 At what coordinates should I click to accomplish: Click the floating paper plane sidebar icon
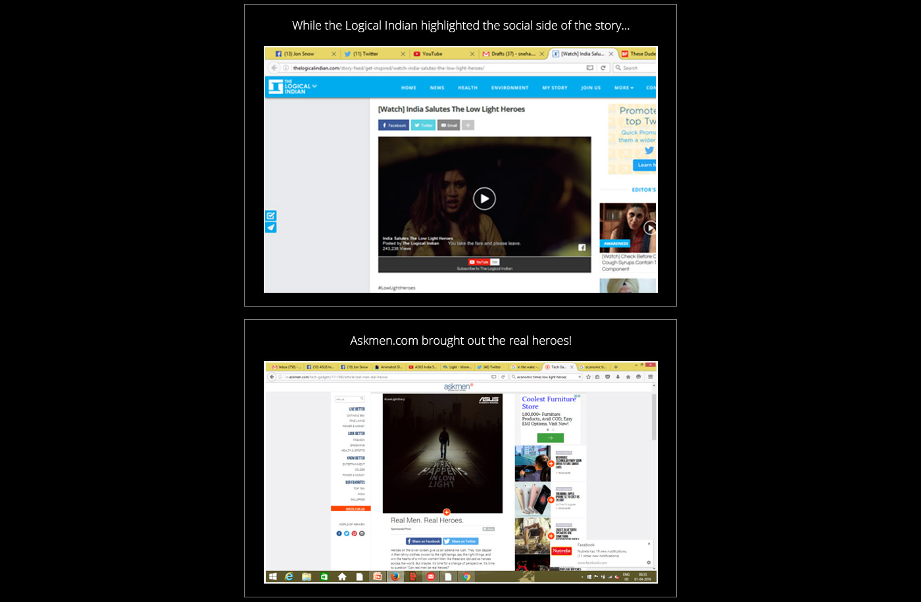click(271, 228)
